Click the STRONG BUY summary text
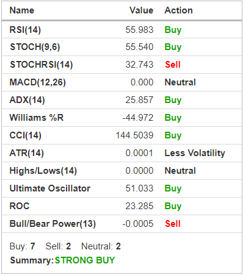Viewport: 243px width, 275px height. (x=85, y=260)
